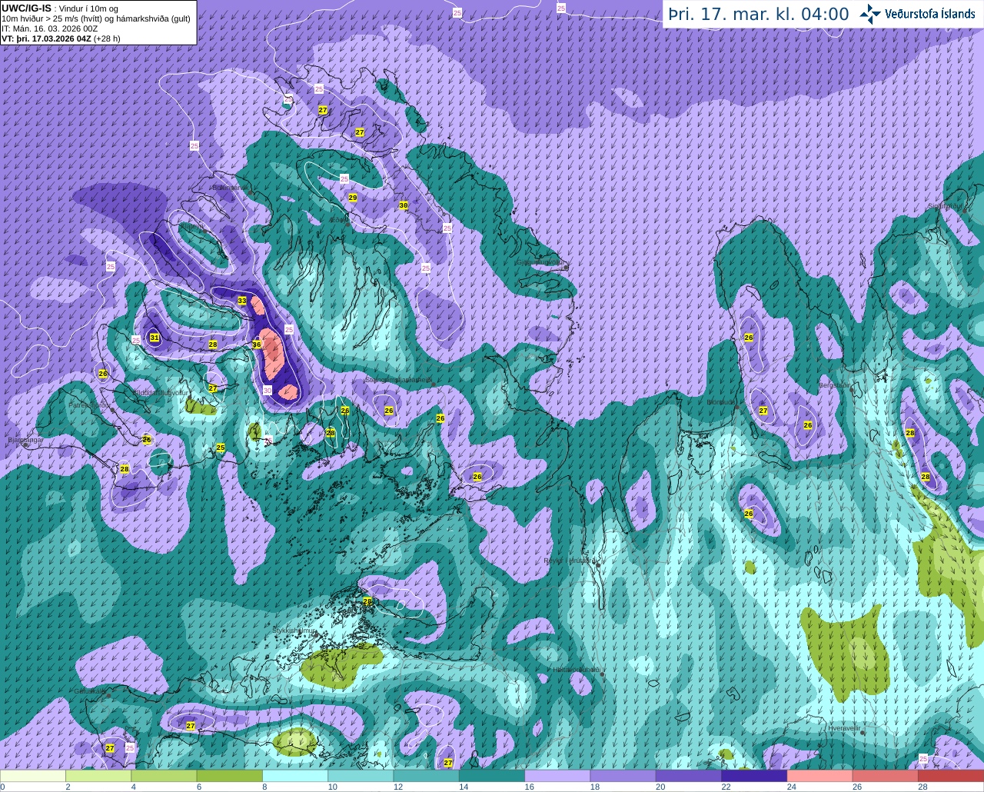Click the legend scale value 24
This screenshot has height=792, width=984.
point(791,787)
